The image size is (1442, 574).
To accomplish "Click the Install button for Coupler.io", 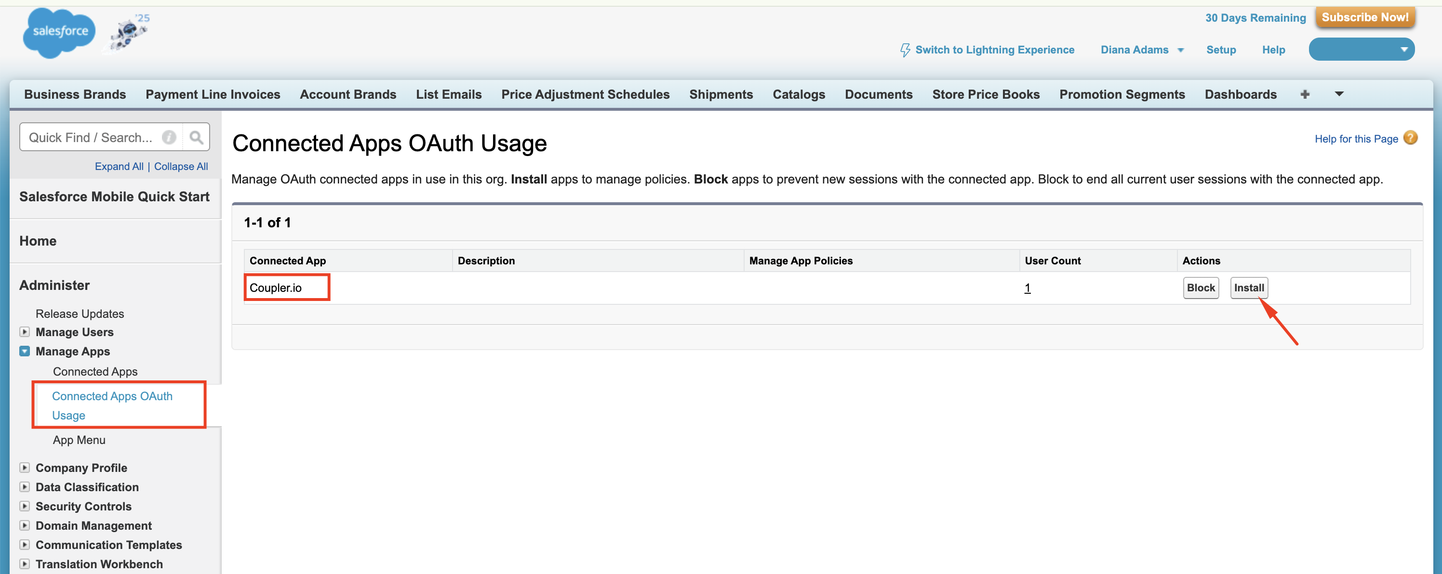I will pyautogui.click(x=1249, y=287).
